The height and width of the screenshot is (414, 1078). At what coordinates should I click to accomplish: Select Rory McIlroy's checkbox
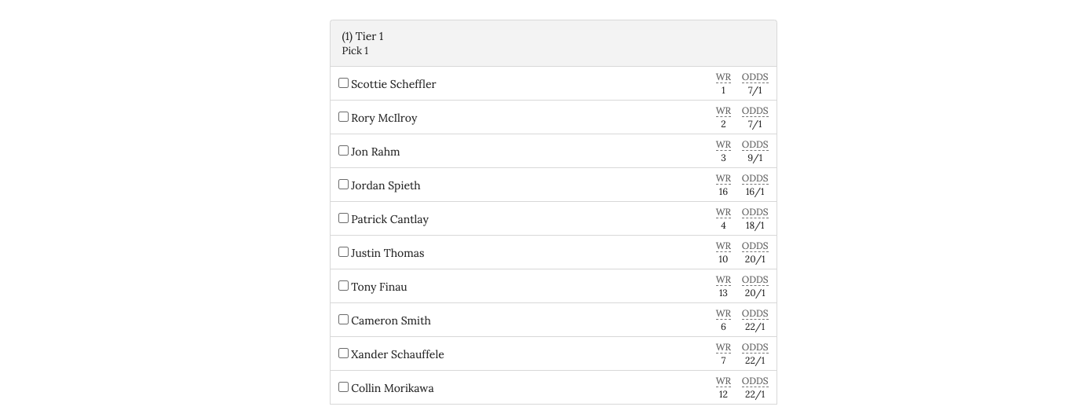click(343, 117)
